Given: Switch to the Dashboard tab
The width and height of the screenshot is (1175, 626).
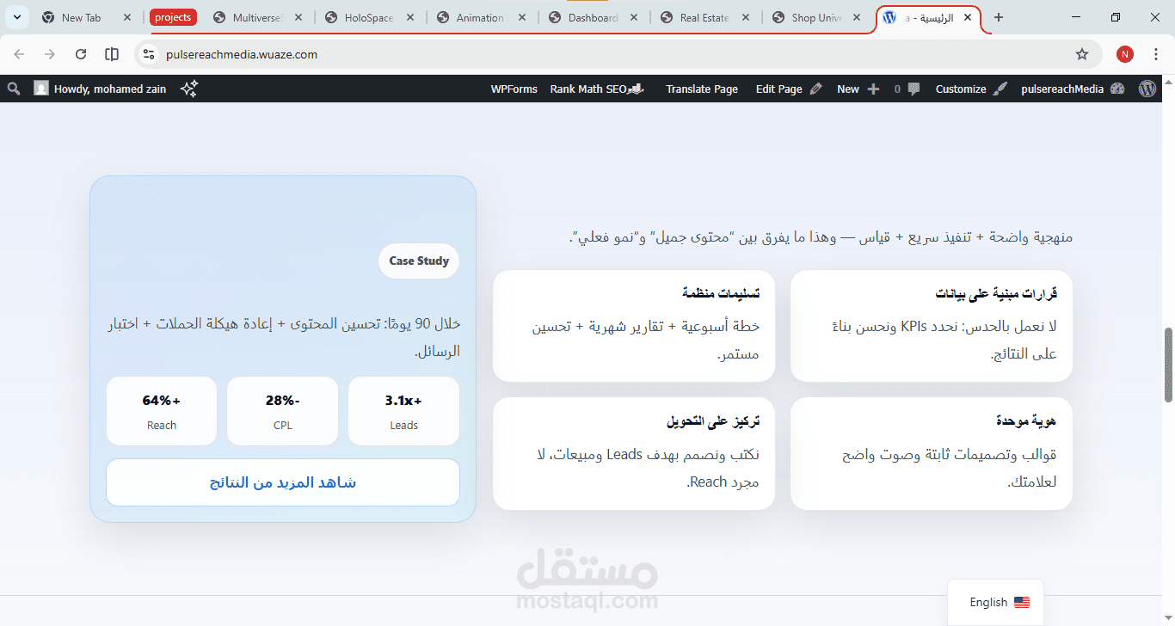Looking at the screenshot, I should pos(594,17).
